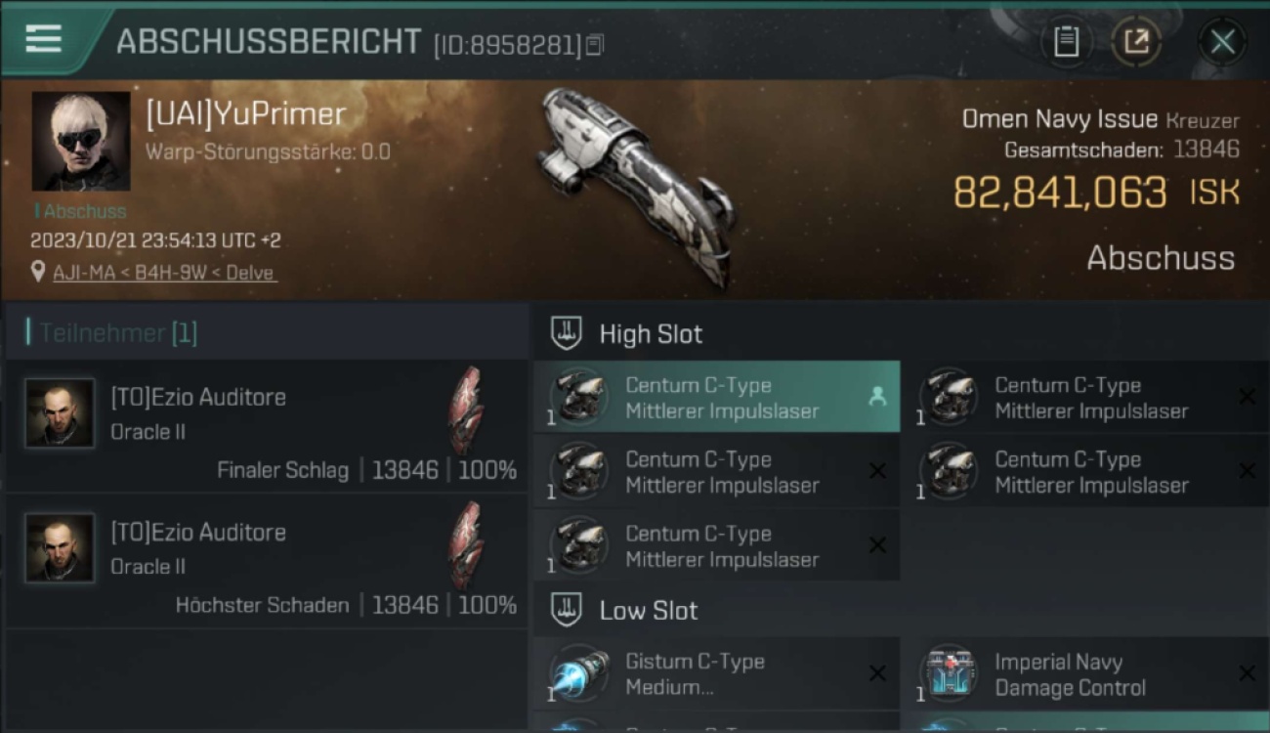Click the Abschuss label under portrait

point(84,211)
